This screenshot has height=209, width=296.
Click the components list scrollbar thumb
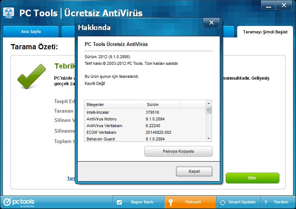coord(208,110)
